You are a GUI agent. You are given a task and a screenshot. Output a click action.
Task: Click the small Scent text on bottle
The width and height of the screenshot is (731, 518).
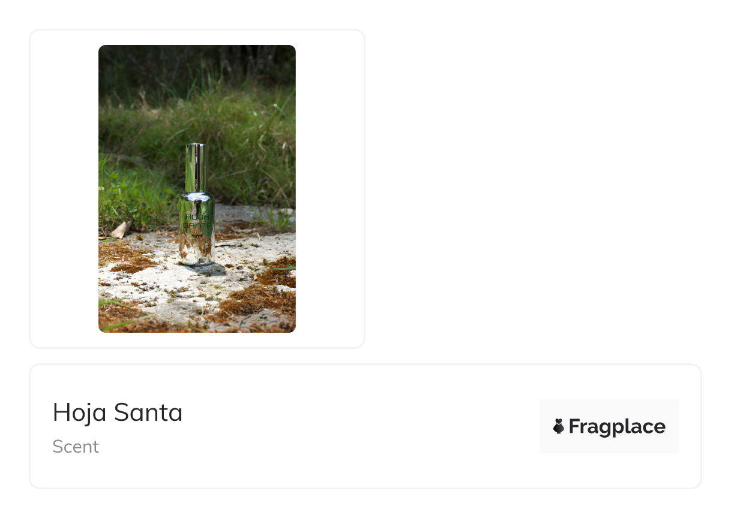point(196,236)
